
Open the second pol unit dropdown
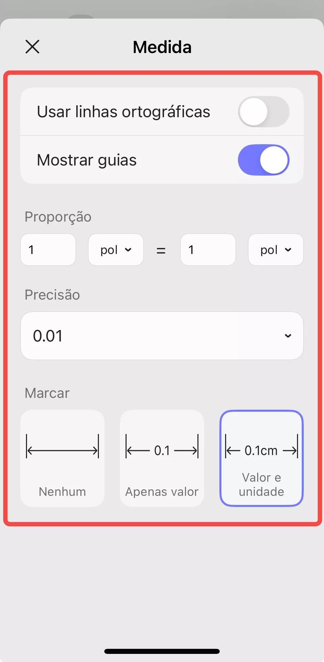coord(276,250)
